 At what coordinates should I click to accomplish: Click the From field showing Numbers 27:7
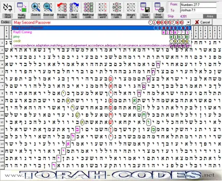tap(198, 5)
